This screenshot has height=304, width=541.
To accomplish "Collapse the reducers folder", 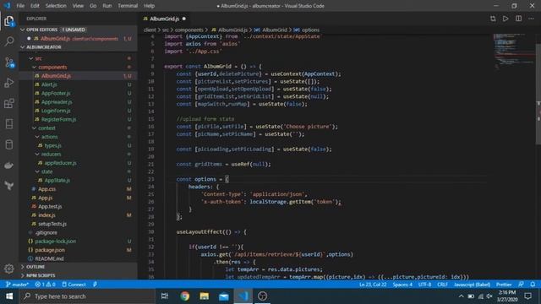I will 37,154.
